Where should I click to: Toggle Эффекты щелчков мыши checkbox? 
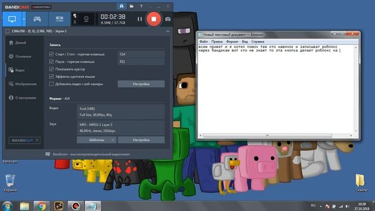tap(51, 76)
